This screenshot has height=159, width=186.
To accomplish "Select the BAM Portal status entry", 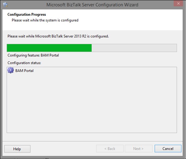I will click(x=20, y=70).
